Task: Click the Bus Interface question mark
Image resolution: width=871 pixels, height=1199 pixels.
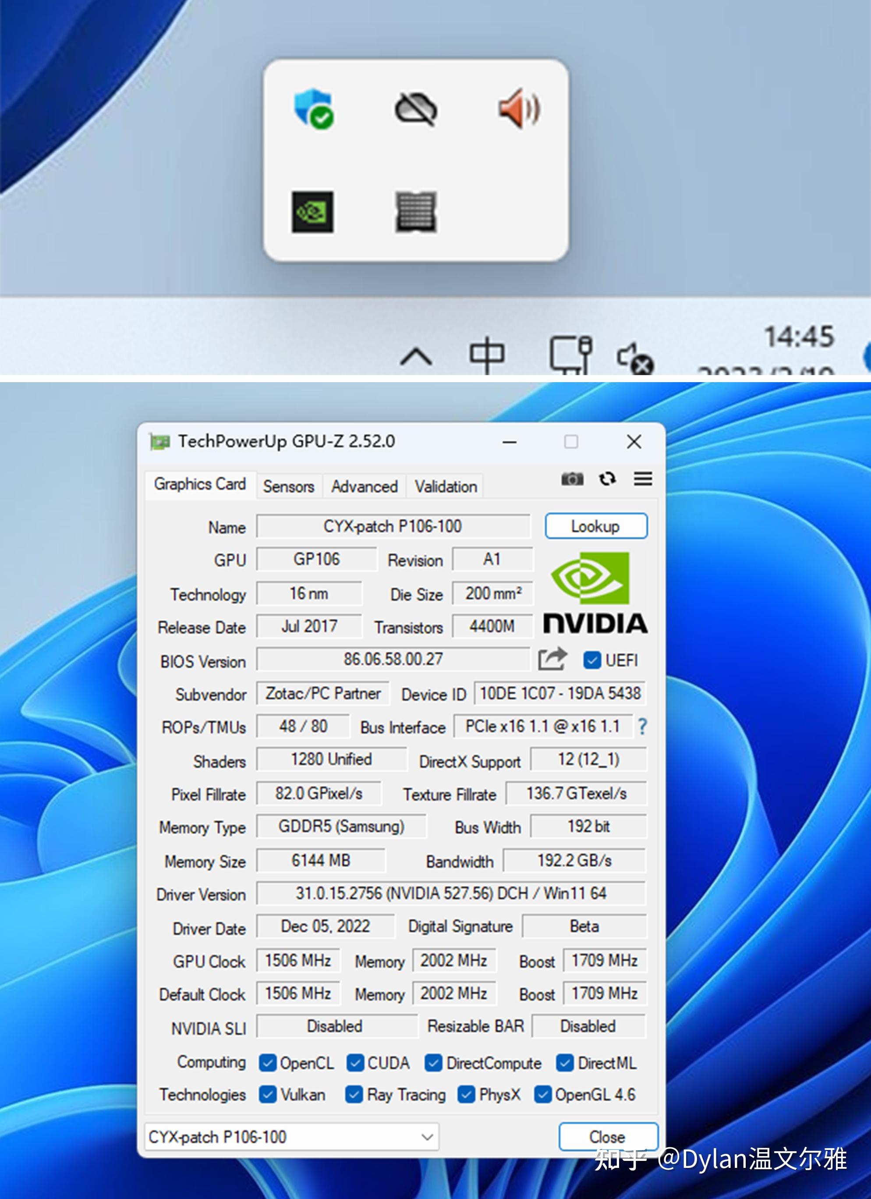Action: (642, 727)
